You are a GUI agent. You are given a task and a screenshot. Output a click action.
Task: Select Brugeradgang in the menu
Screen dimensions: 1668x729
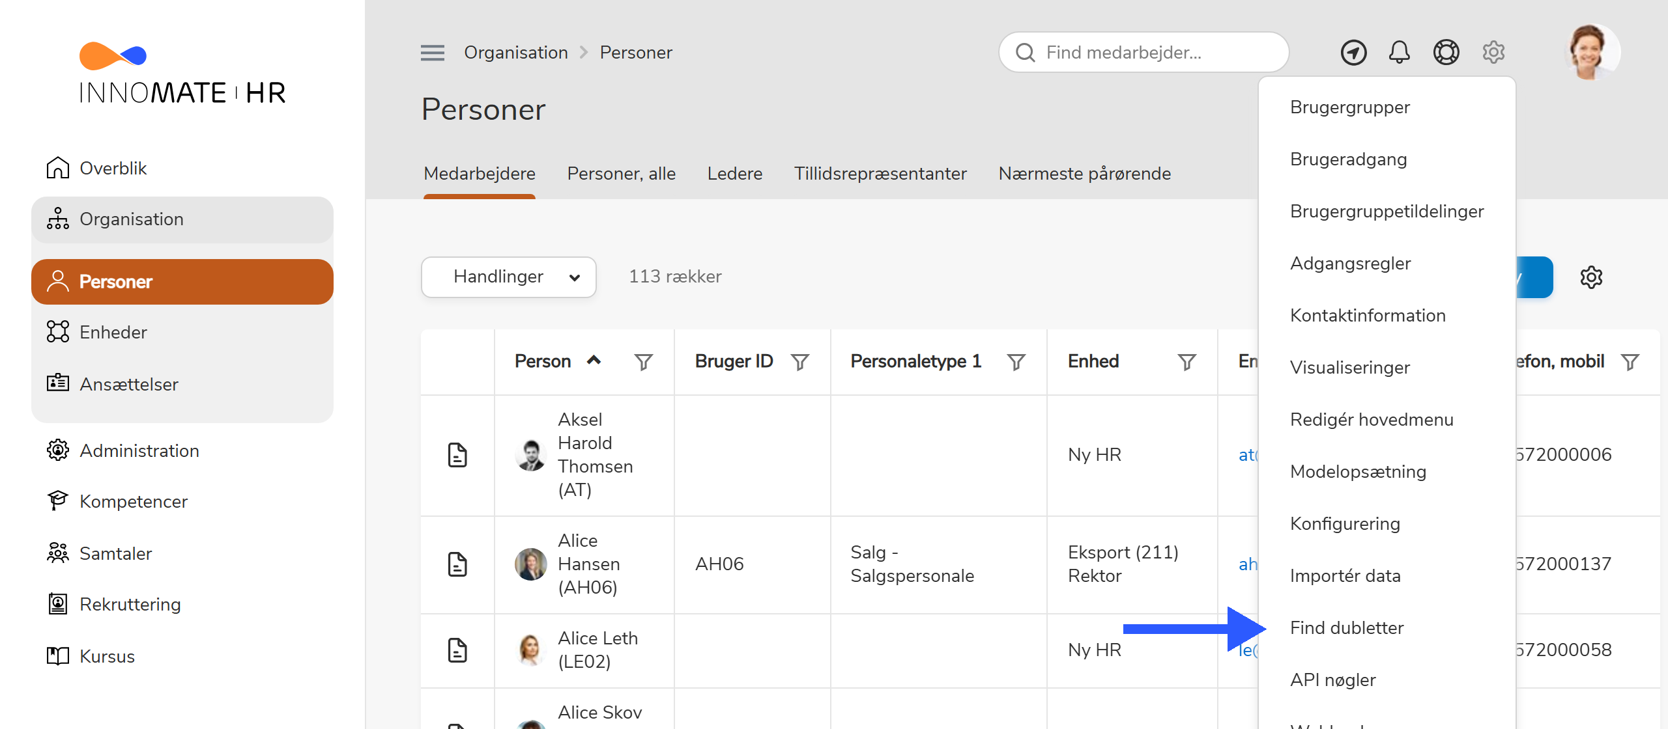[x=1349, y=159]
